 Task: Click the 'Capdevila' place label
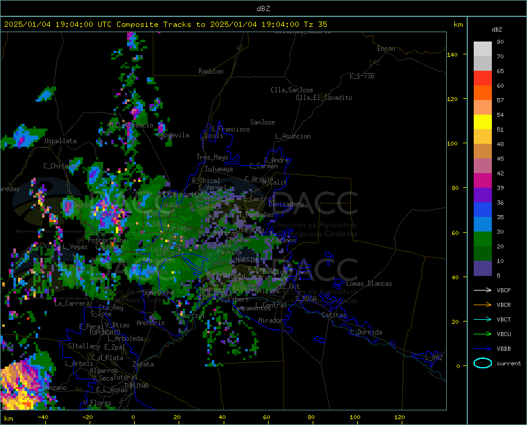[173, 135]
